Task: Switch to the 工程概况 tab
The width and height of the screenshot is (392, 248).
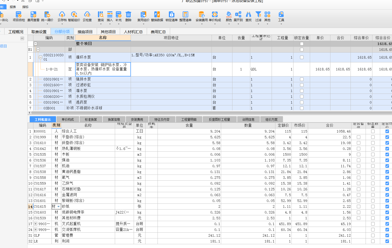Action: click(x=16, y=32)
